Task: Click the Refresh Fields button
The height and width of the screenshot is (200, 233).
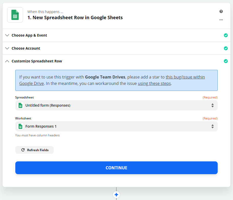Action: [34, 150]
